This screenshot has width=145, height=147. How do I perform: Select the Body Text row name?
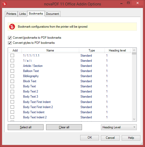click(x=29, y=86)
